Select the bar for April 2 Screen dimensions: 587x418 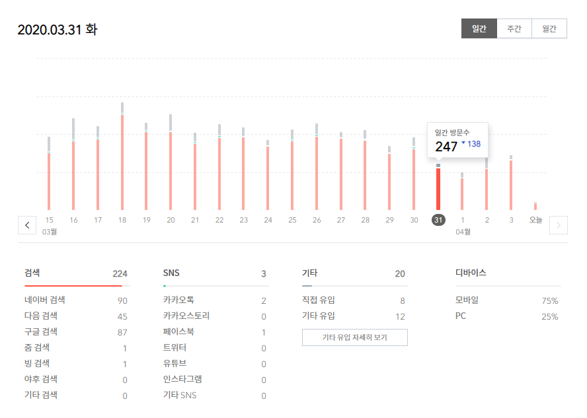487,184
